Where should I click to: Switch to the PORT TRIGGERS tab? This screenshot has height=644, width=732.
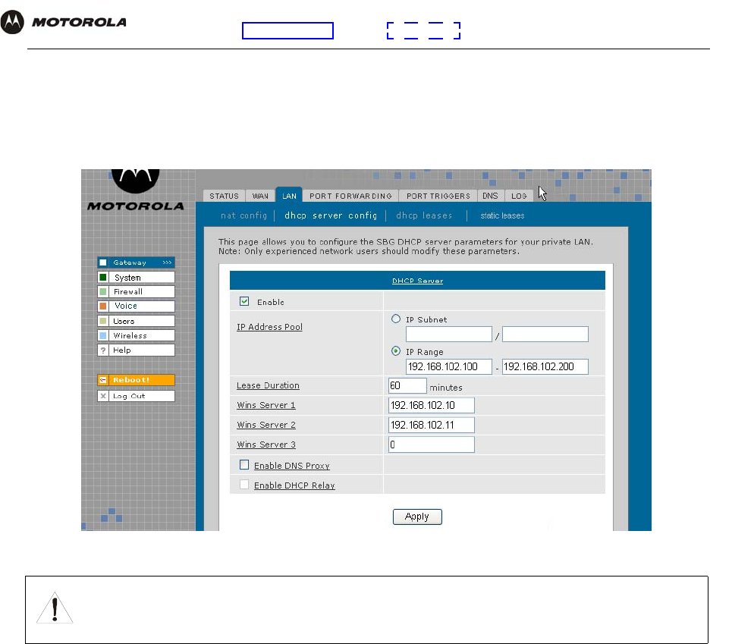click(438, 196)
